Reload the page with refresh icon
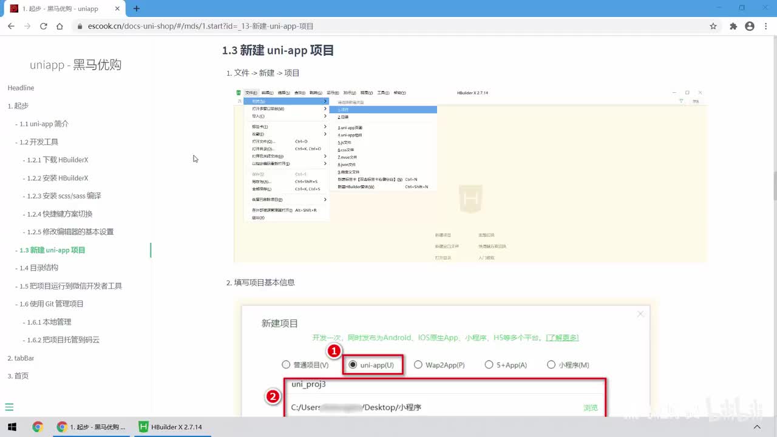This screenshot has width=777, height=437. click(44, 26)
